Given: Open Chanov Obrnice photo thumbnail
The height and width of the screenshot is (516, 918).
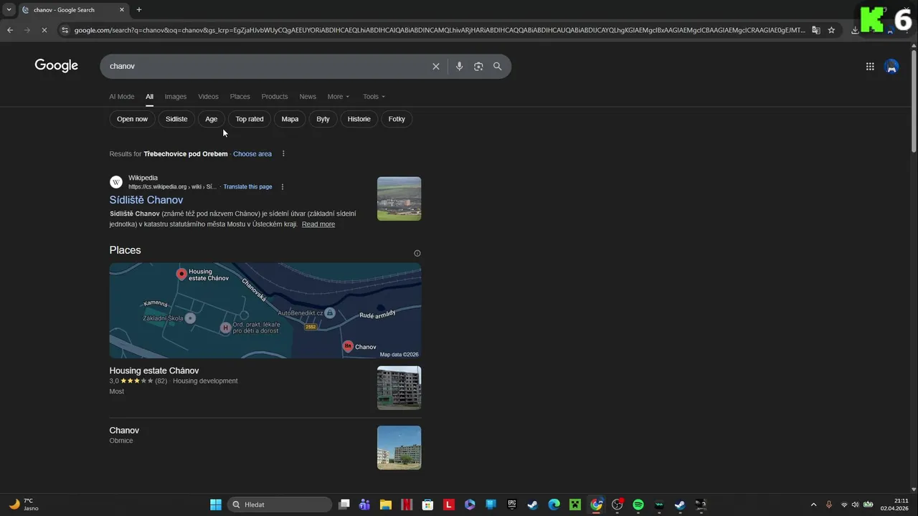Looking at the screenshot, I should tap(399, 448).
